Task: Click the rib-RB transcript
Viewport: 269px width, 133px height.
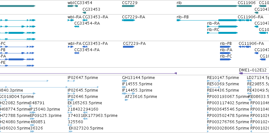Action: click(207, 20)
